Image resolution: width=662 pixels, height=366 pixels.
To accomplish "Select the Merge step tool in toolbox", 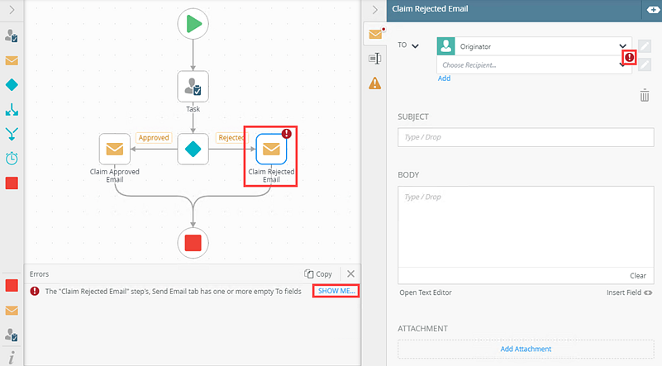I will 12,134.
